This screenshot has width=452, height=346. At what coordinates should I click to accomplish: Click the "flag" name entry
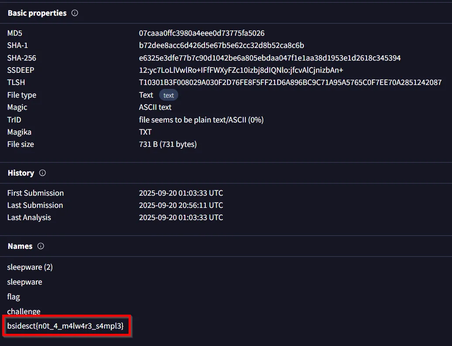(14, 297)
